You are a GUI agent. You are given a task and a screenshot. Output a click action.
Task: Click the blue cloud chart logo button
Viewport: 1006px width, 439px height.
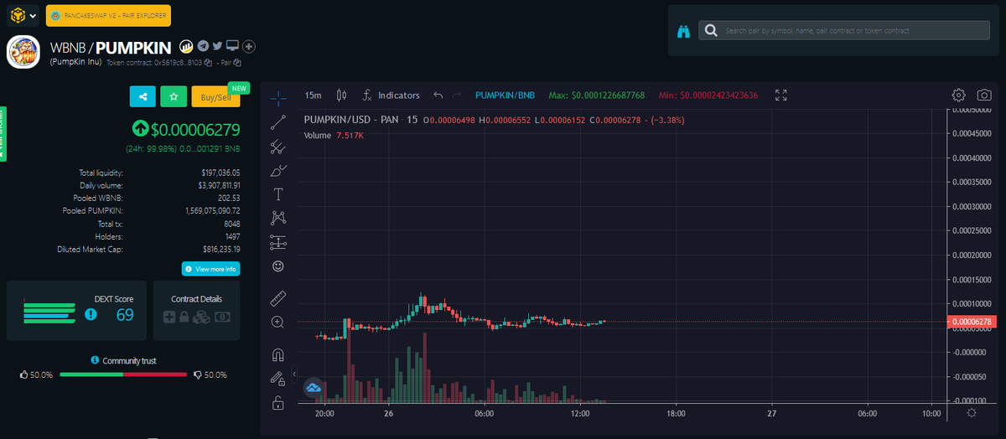pyautogui.click(x=314, y=388)
